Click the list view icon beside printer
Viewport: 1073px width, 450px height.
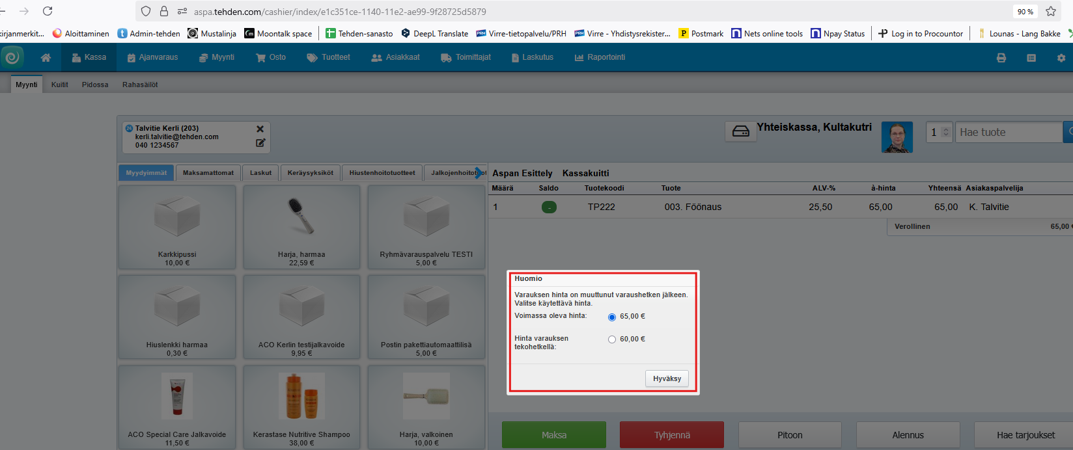pos(1031,58)
